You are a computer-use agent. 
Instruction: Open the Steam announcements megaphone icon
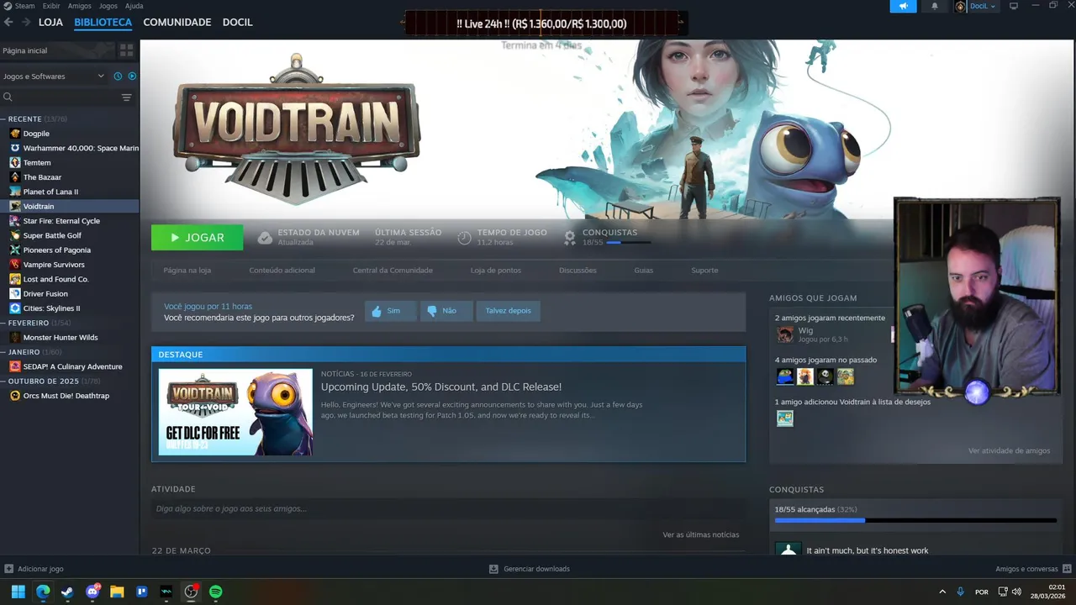[903, 6]
